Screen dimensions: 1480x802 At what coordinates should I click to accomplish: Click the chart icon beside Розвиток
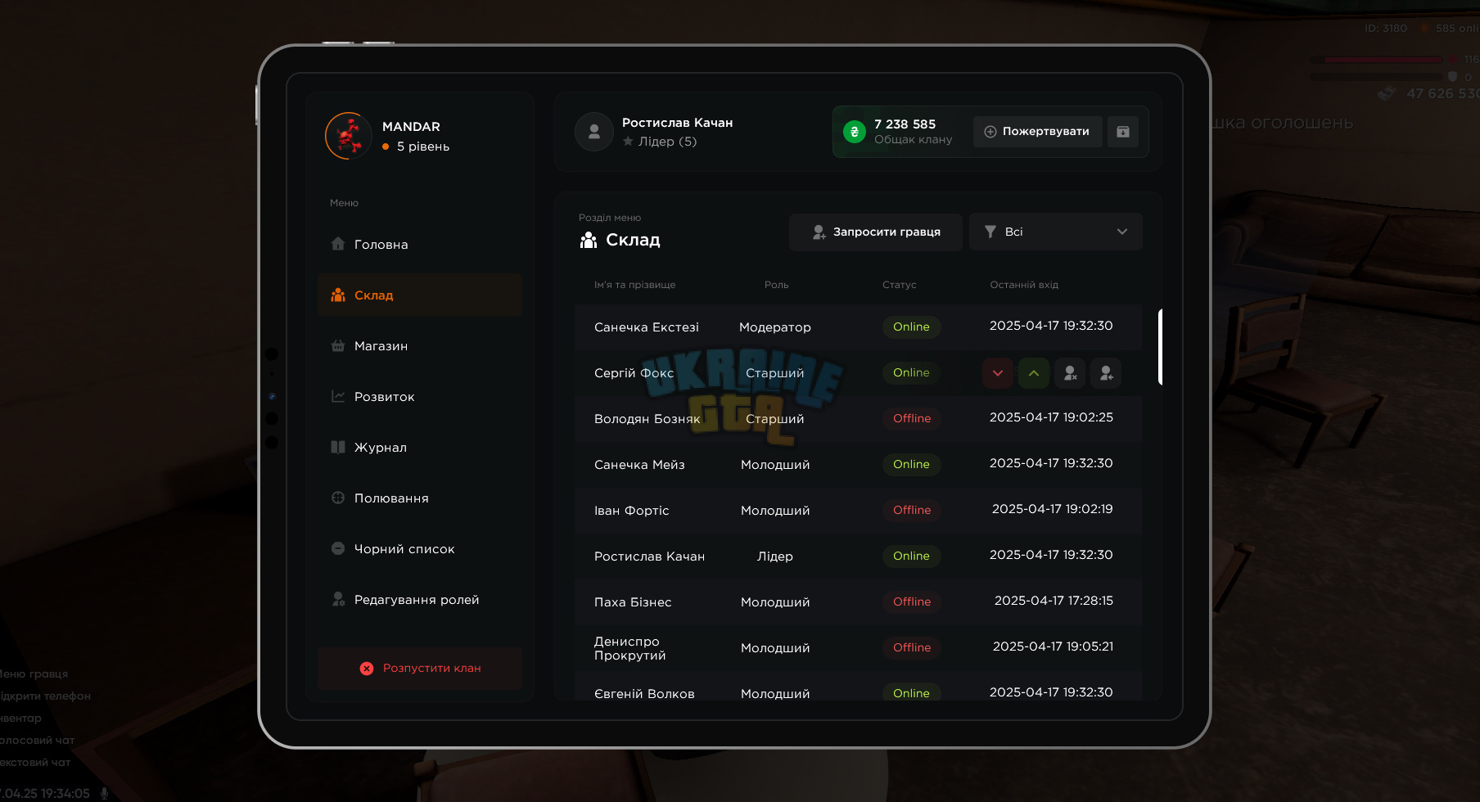tap(338, 396)
